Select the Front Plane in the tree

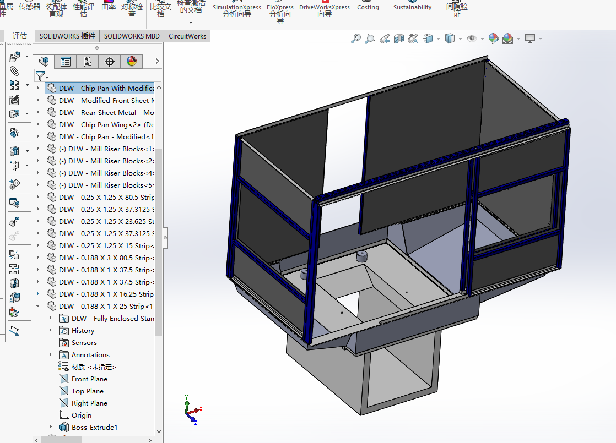pyautogui.click(x=89, y=379)
